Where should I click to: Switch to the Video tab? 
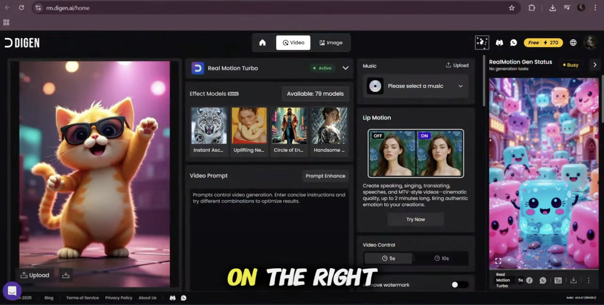(293, 43)
